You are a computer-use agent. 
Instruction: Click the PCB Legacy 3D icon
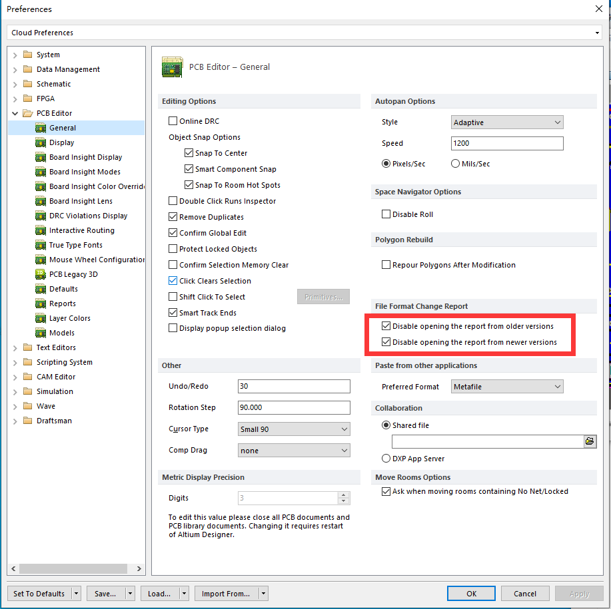click(41, 274)
